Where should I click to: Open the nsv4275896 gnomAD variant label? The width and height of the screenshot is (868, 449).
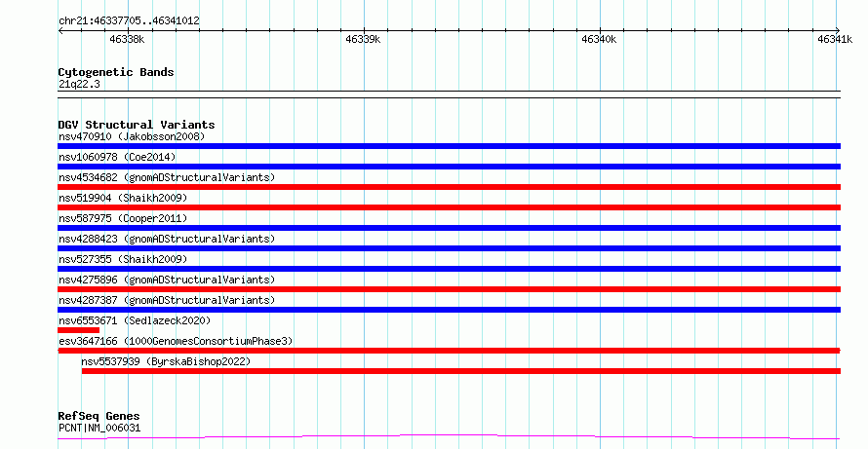tap(167, 280)
